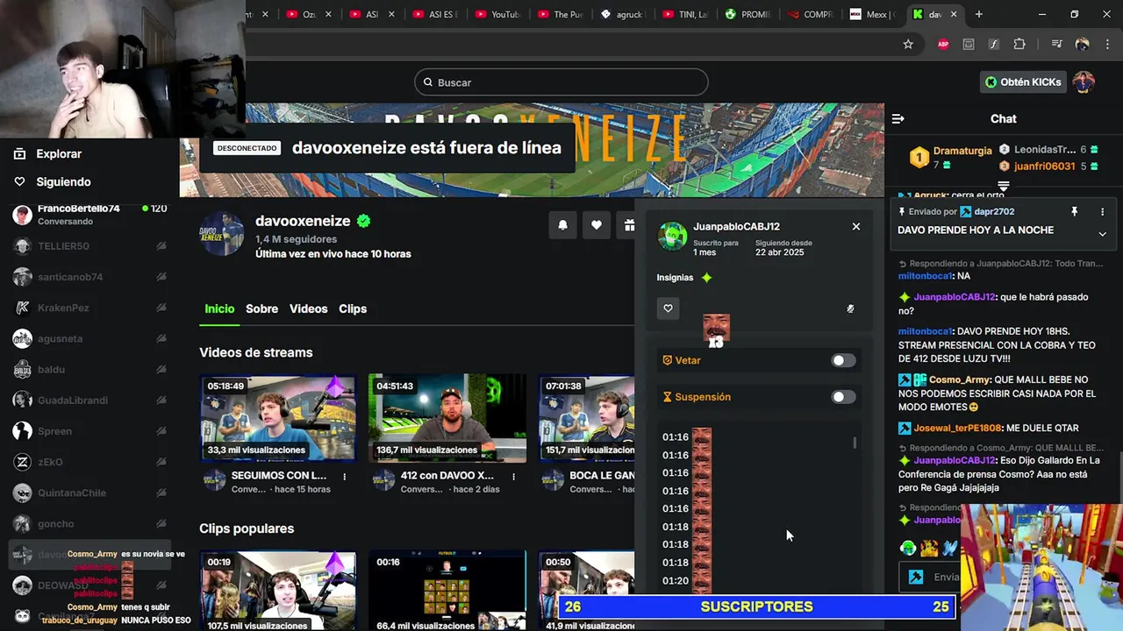Open the 00:16 popular clip thumbnail

click(447, 592)
